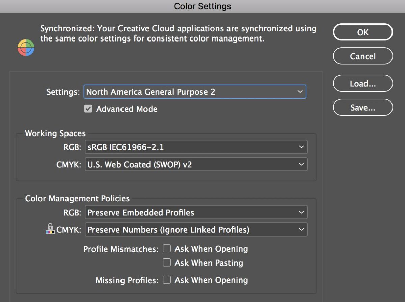This screenshot has height=302, width=405.
Task: Click the Synchronized status message text
Action: coord(178,33)
